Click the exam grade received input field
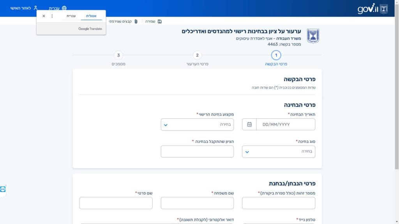This screenshot has width=399, height=224. click(197, 152)
